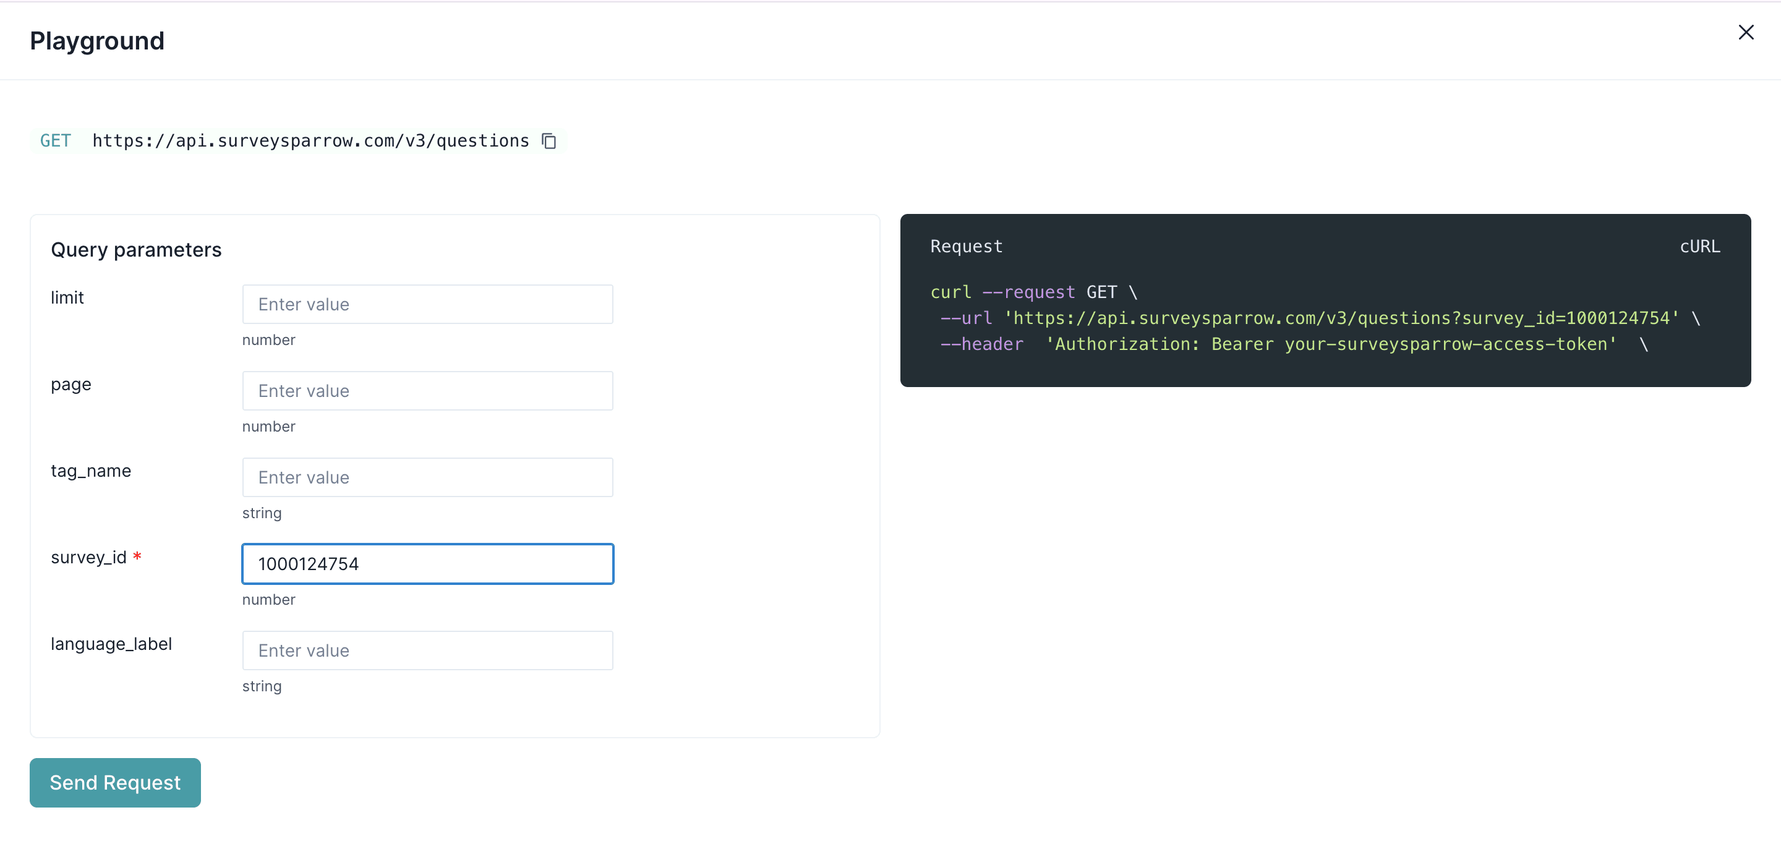The width and height of the screenshot is (1781, 857).
Task: Click the Send Request button
Action: pos(115,782)
